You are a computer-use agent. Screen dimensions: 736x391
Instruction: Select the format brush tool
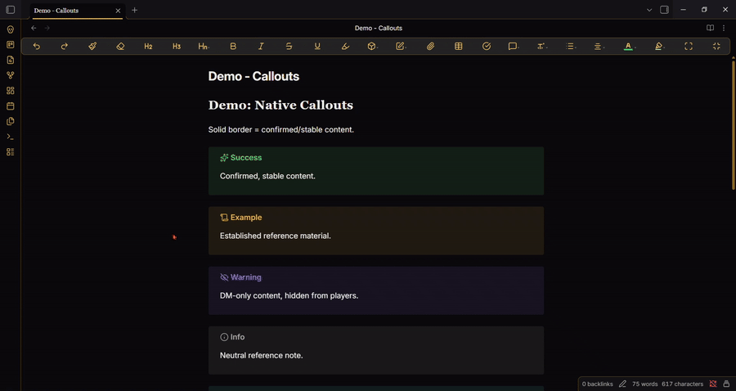point(92,46)
